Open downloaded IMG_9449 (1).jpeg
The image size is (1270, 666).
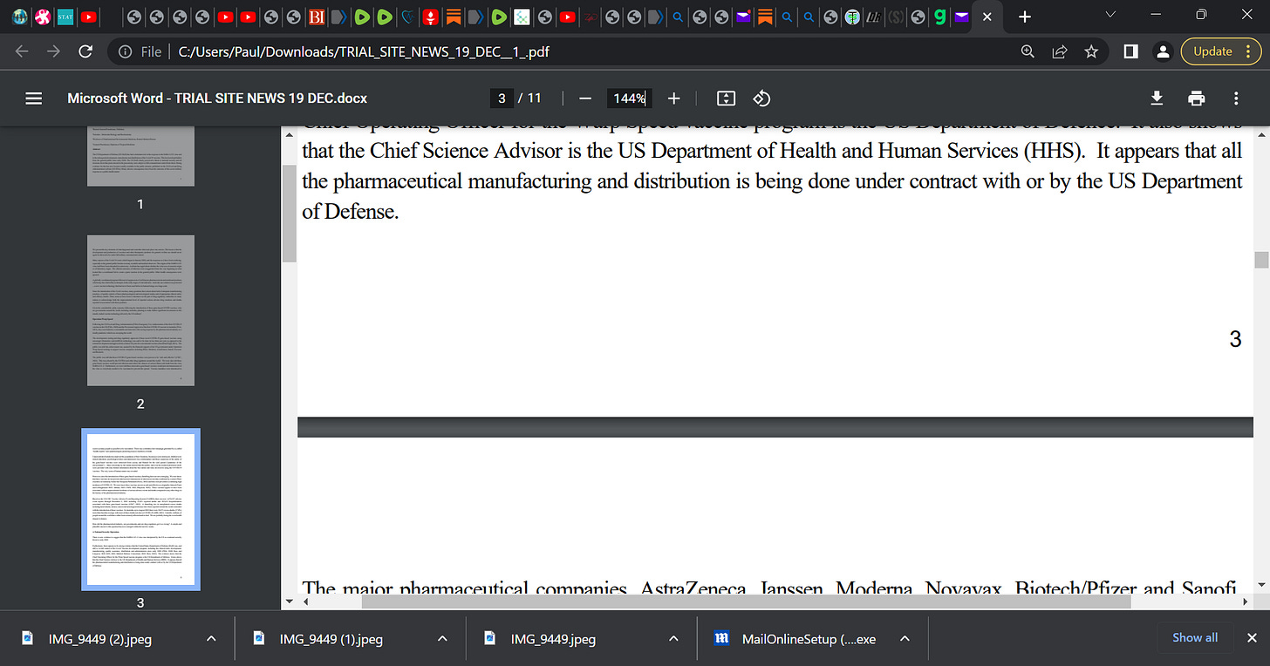coord(331,638)
